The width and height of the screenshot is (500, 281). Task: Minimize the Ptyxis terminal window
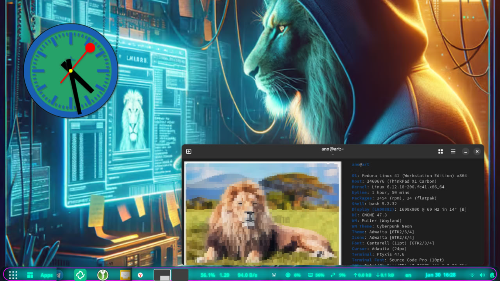[465, 151]
